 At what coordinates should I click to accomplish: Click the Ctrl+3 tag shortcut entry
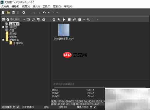pyautogui.click(x=55, y=97)
